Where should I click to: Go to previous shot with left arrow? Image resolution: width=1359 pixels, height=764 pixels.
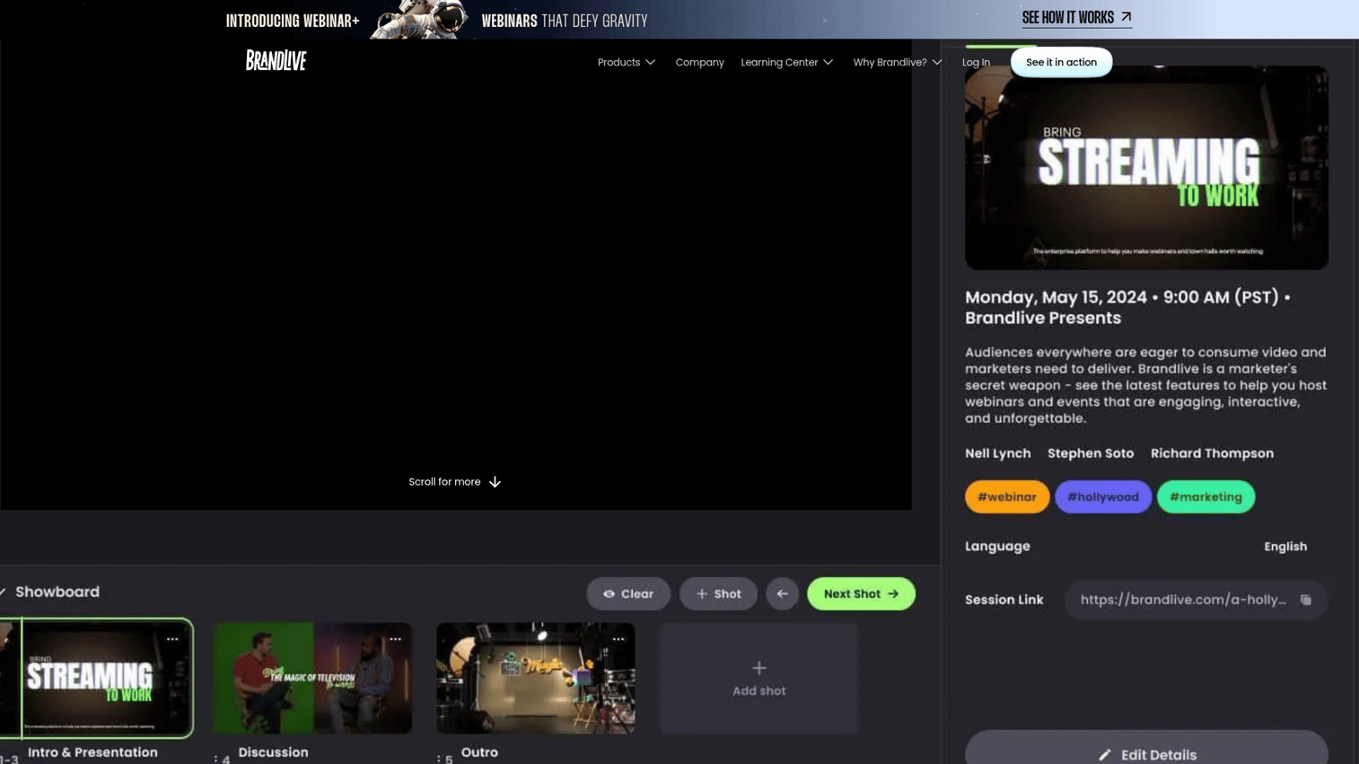(x=782, y=593)
